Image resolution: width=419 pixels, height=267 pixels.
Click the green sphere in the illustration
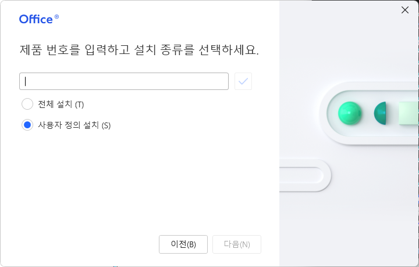[351, 113]
